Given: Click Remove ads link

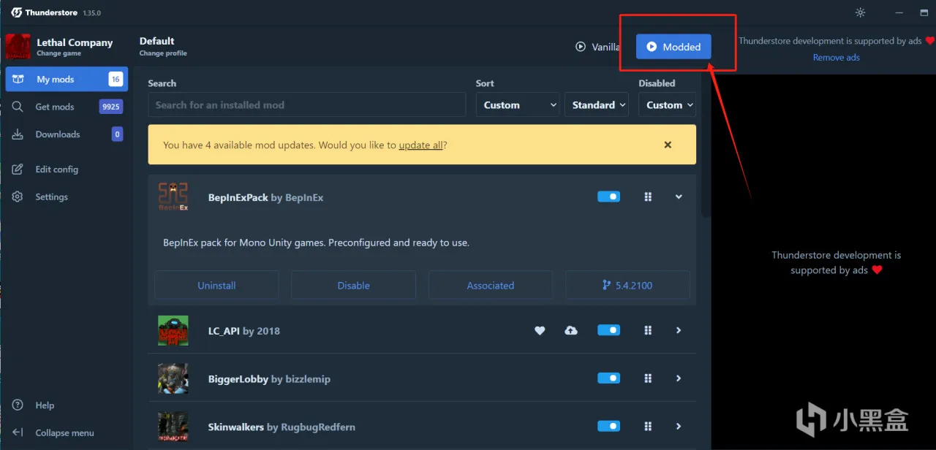Looking at the screenshot, I should 837,57.
